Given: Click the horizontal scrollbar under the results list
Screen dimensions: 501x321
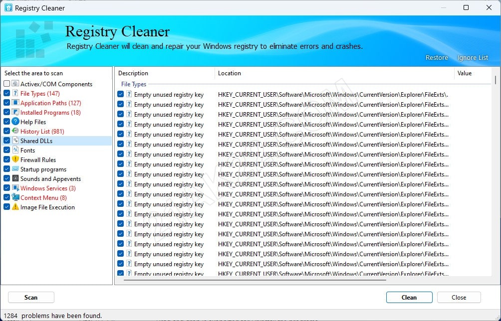Looking at the screenshot, I should click(254, 280).
